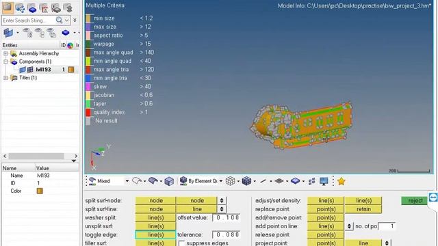Click the panel collapse triangle below scrollbar
The height and width of the screenshot is (246, 438).
tap(74, 161)
